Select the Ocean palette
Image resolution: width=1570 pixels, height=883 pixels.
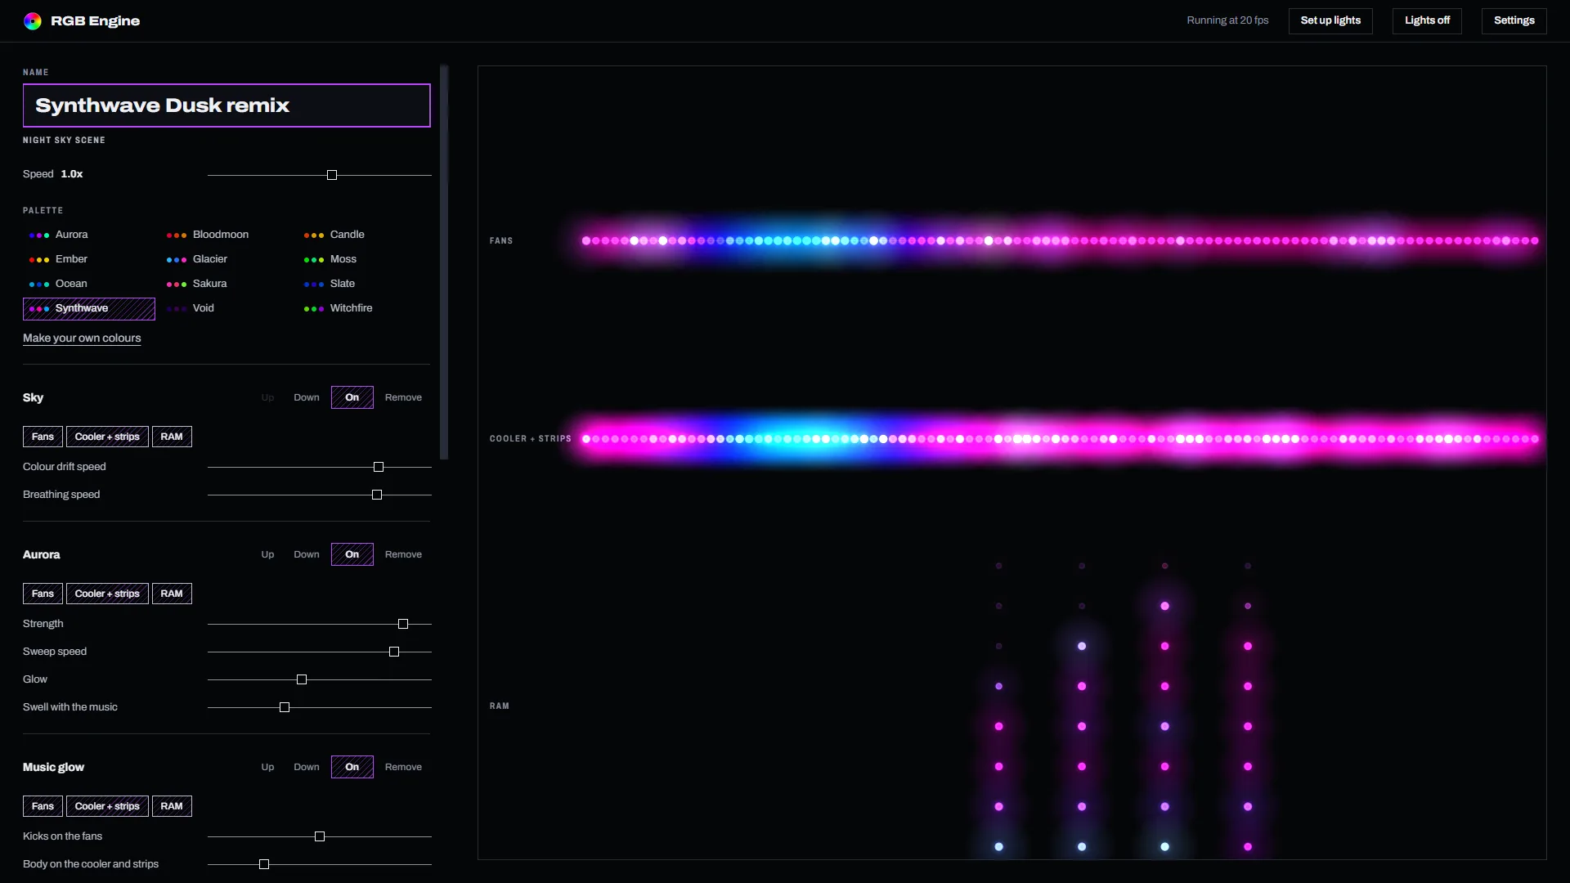coord(89,284)
